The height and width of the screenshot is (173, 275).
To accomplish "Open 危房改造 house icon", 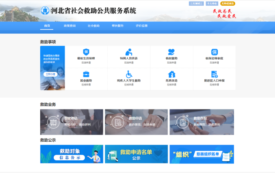I will tap(172, 74).
